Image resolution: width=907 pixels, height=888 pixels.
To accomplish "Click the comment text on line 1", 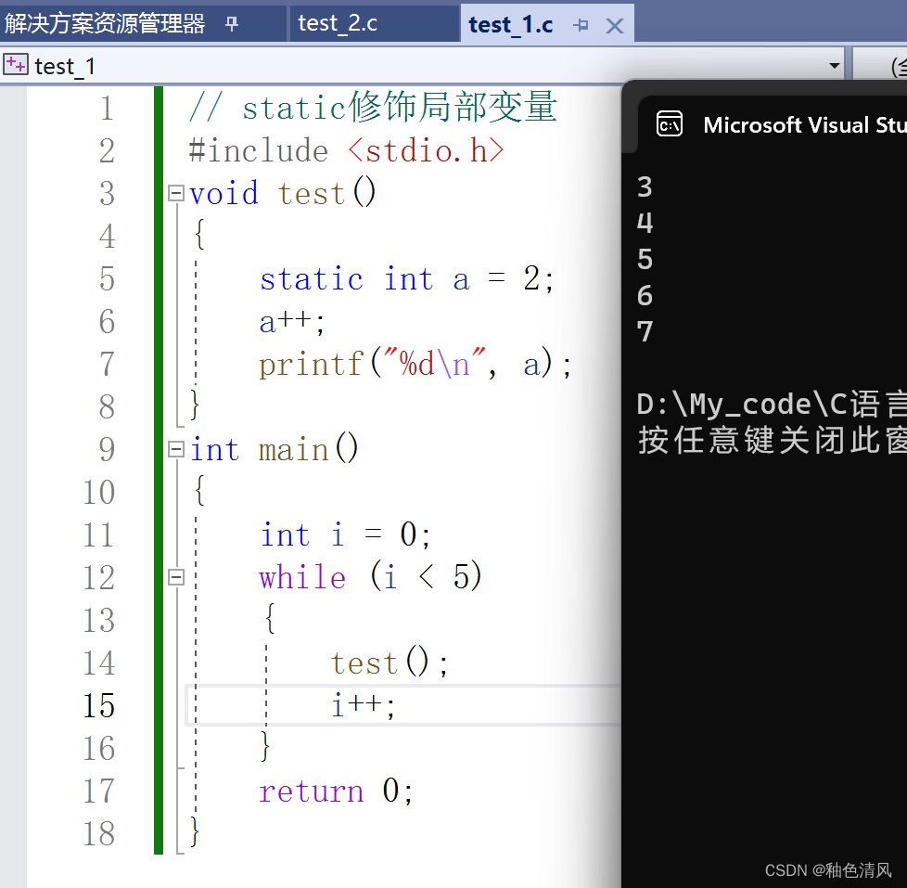I will click(x=373, y=107).
